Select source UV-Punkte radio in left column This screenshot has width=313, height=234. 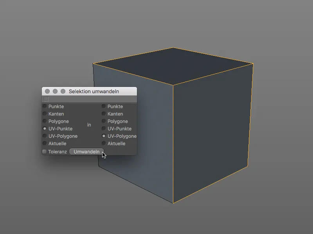(x=45, y=129)
